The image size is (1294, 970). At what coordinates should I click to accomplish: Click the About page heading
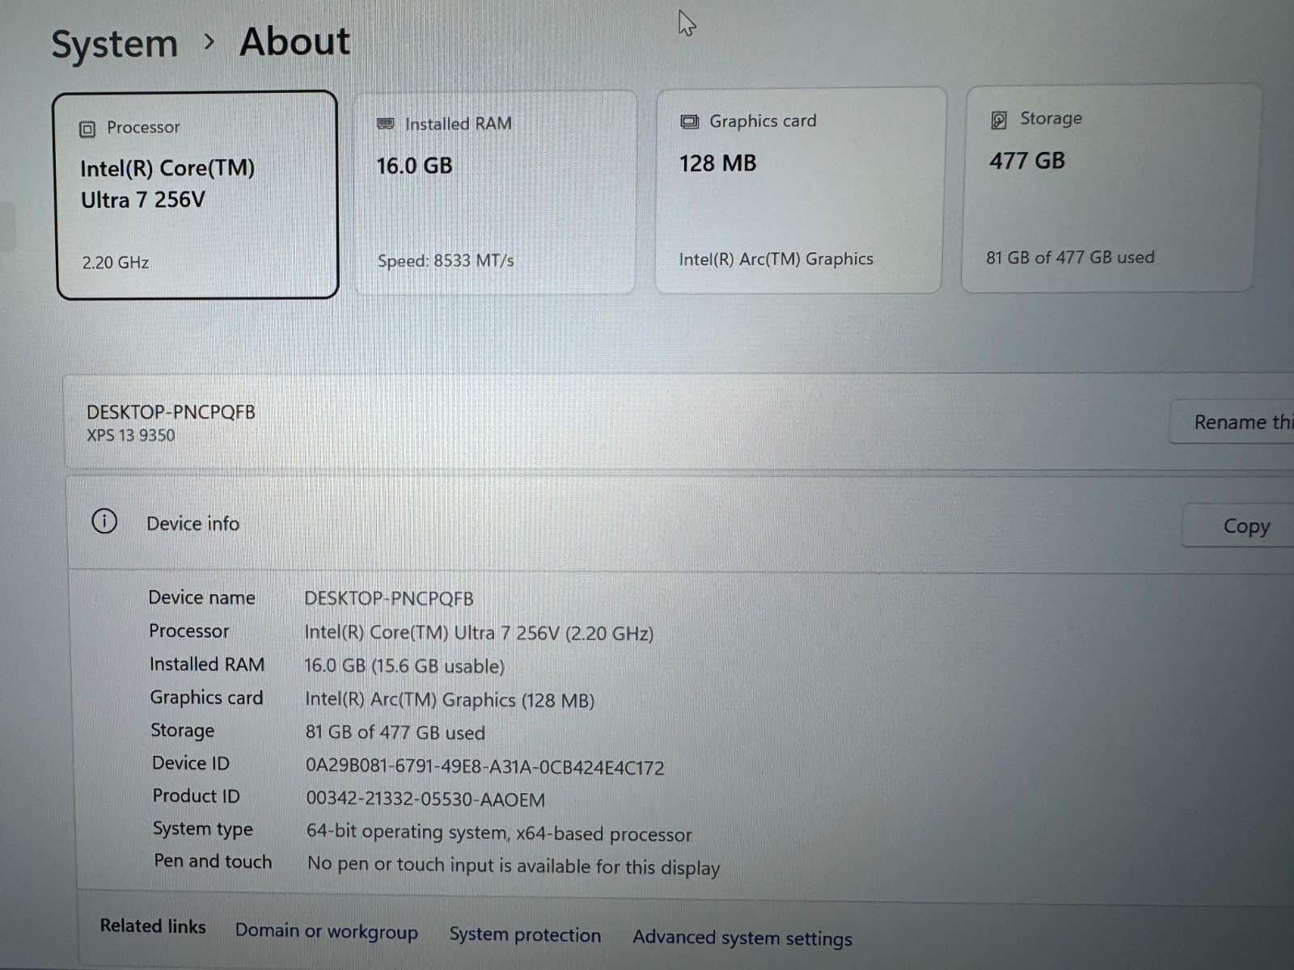coord(295,41)
